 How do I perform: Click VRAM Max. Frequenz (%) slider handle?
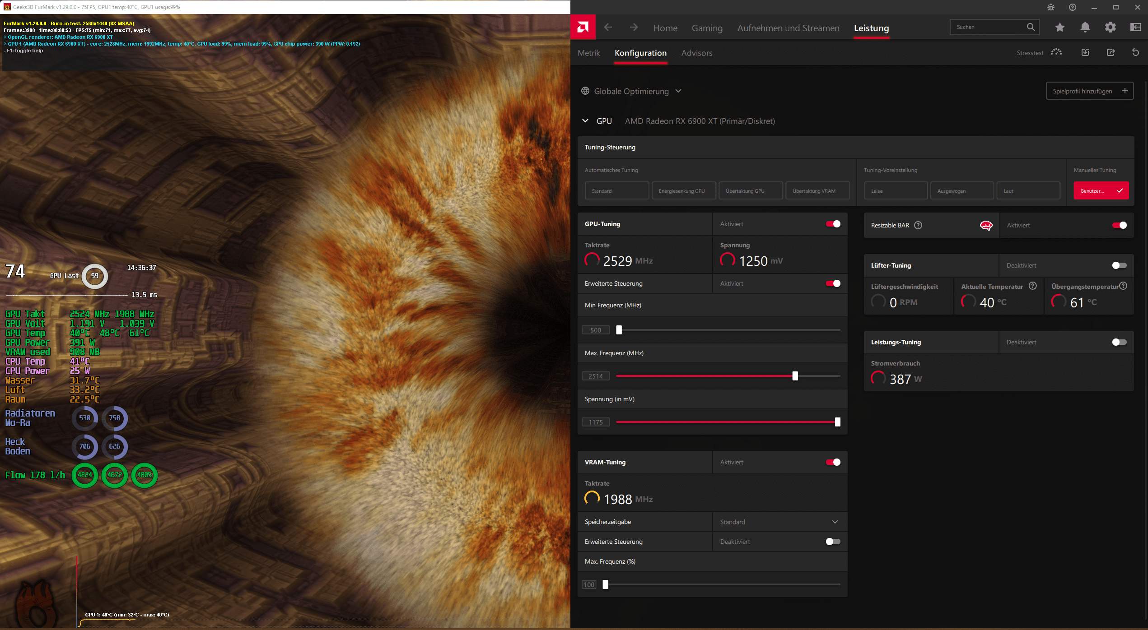click(605, 584)
